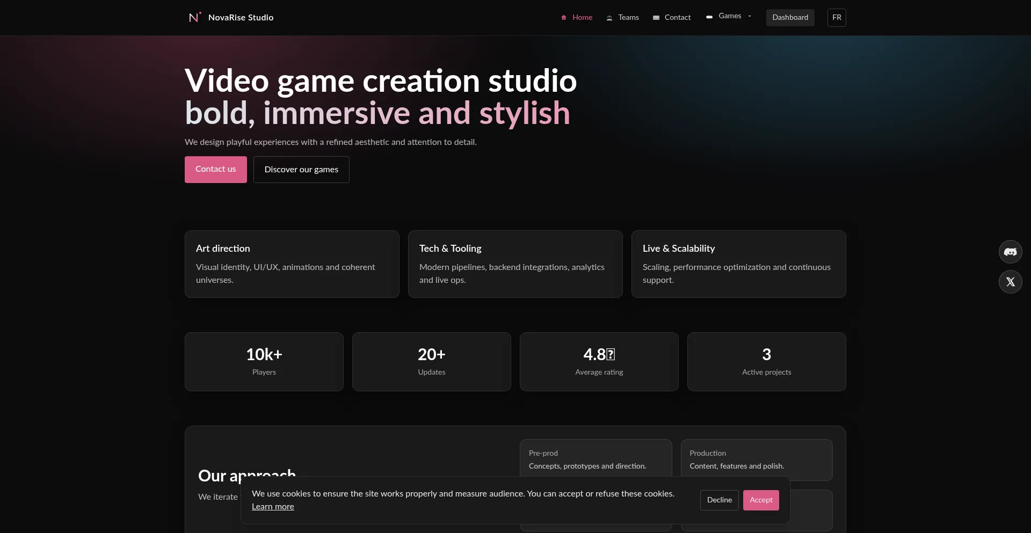1031x533 pixels.
Task: Click the "Art direction" card
Action: pos(292,264)
